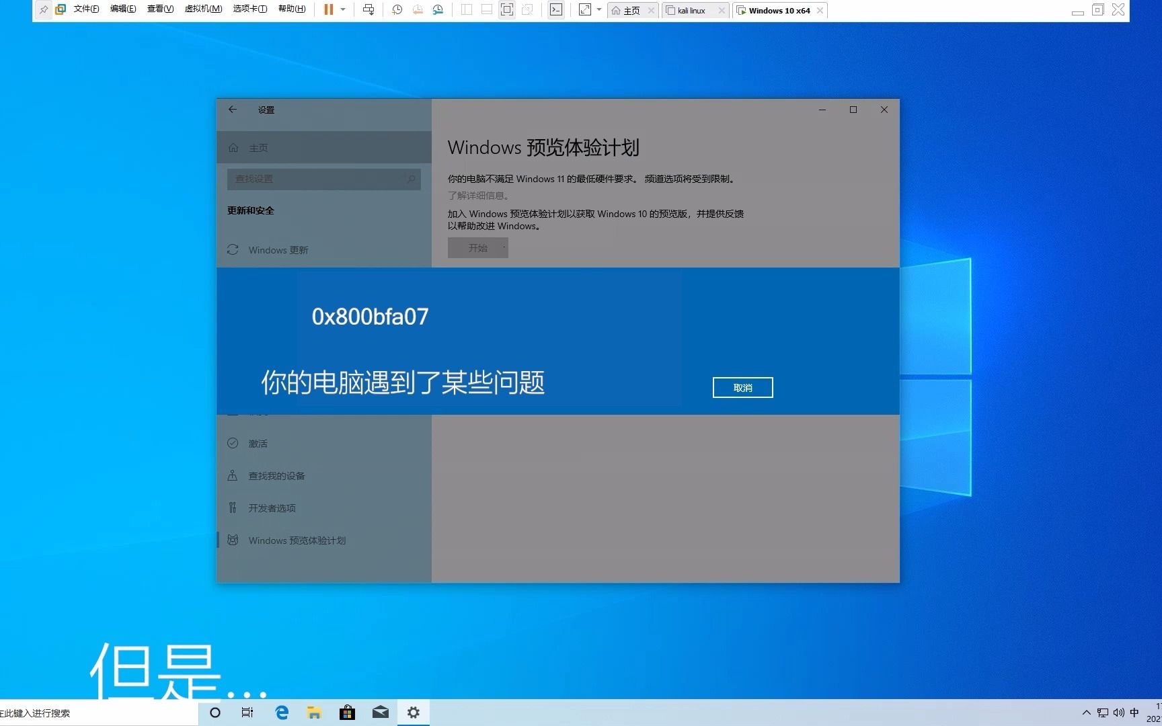Screen dimensions: 1162x726
Task: Open Task View on the taskbar
Action: [x=247, y=713]
